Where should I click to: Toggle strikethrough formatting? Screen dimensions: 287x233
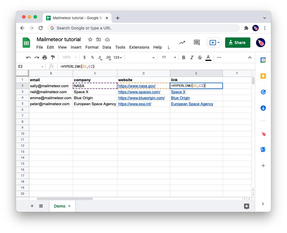pos(200,57)
